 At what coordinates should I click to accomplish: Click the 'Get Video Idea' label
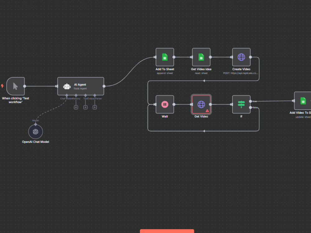click(x=201, y=69)
